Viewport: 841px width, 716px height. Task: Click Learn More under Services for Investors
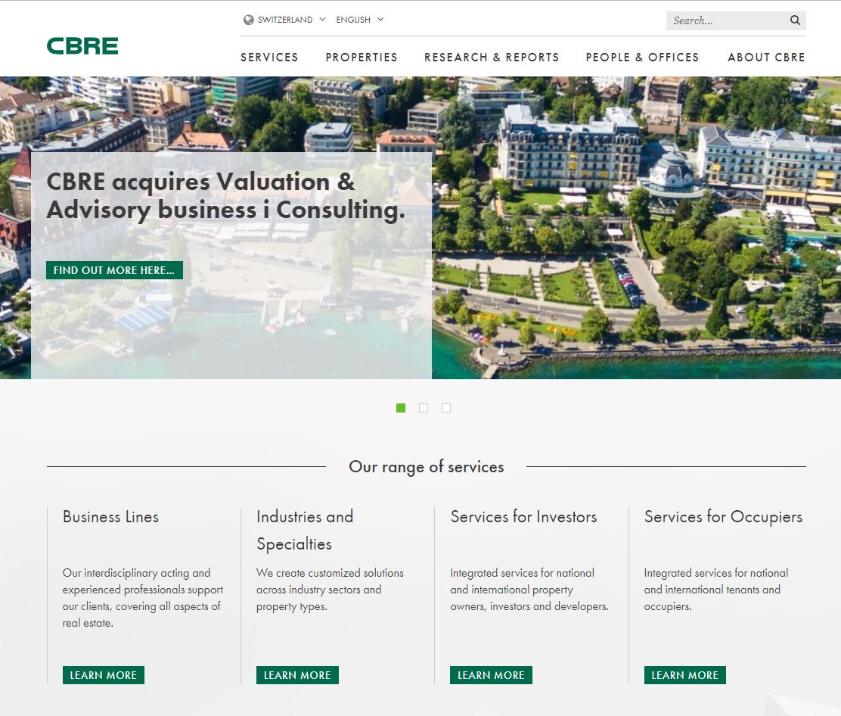[x=492, y=675]
